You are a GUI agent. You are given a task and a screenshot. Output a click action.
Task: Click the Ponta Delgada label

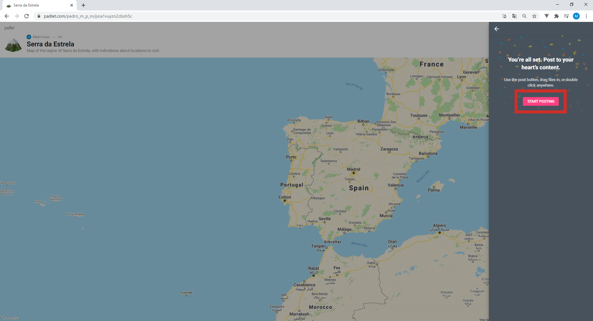pyautogui.click(x=76, y=214)
